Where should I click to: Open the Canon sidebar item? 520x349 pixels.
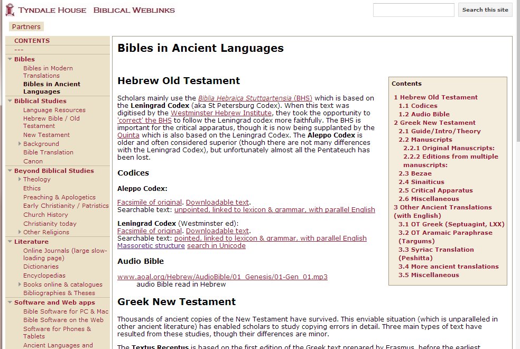click(33, 161)
